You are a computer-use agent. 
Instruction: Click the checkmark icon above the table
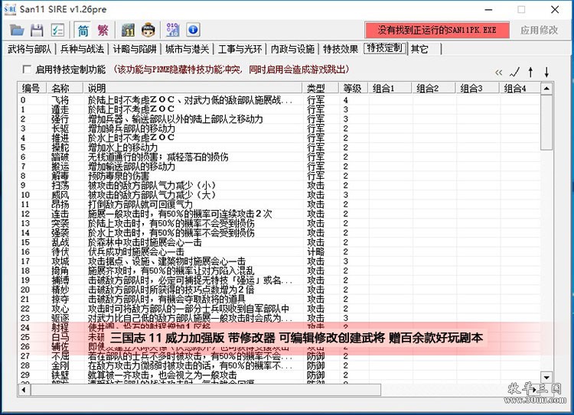(515, 72)
